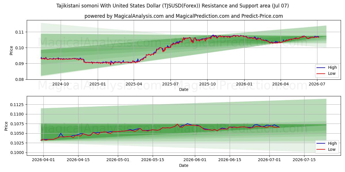Click the 2026-05-15 date tick label
Viewport: 345px width, 172px height.
pyautogui.click(x=153, y=160)
